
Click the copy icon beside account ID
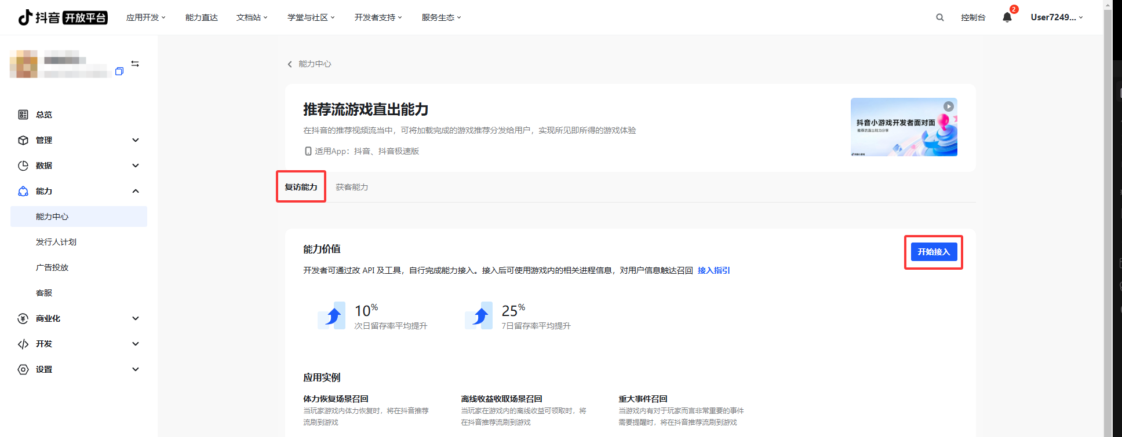coord(119,71)
